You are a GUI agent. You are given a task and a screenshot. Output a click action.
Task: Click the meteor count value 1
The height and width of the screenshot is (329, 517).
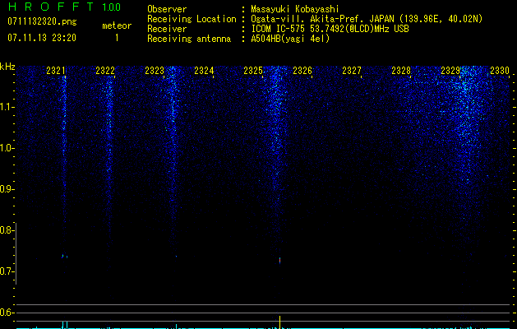(117, 38)
